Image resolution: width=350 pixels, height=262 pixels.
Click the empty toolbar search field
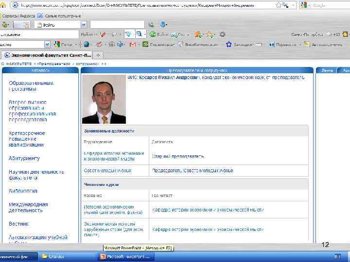117,25
